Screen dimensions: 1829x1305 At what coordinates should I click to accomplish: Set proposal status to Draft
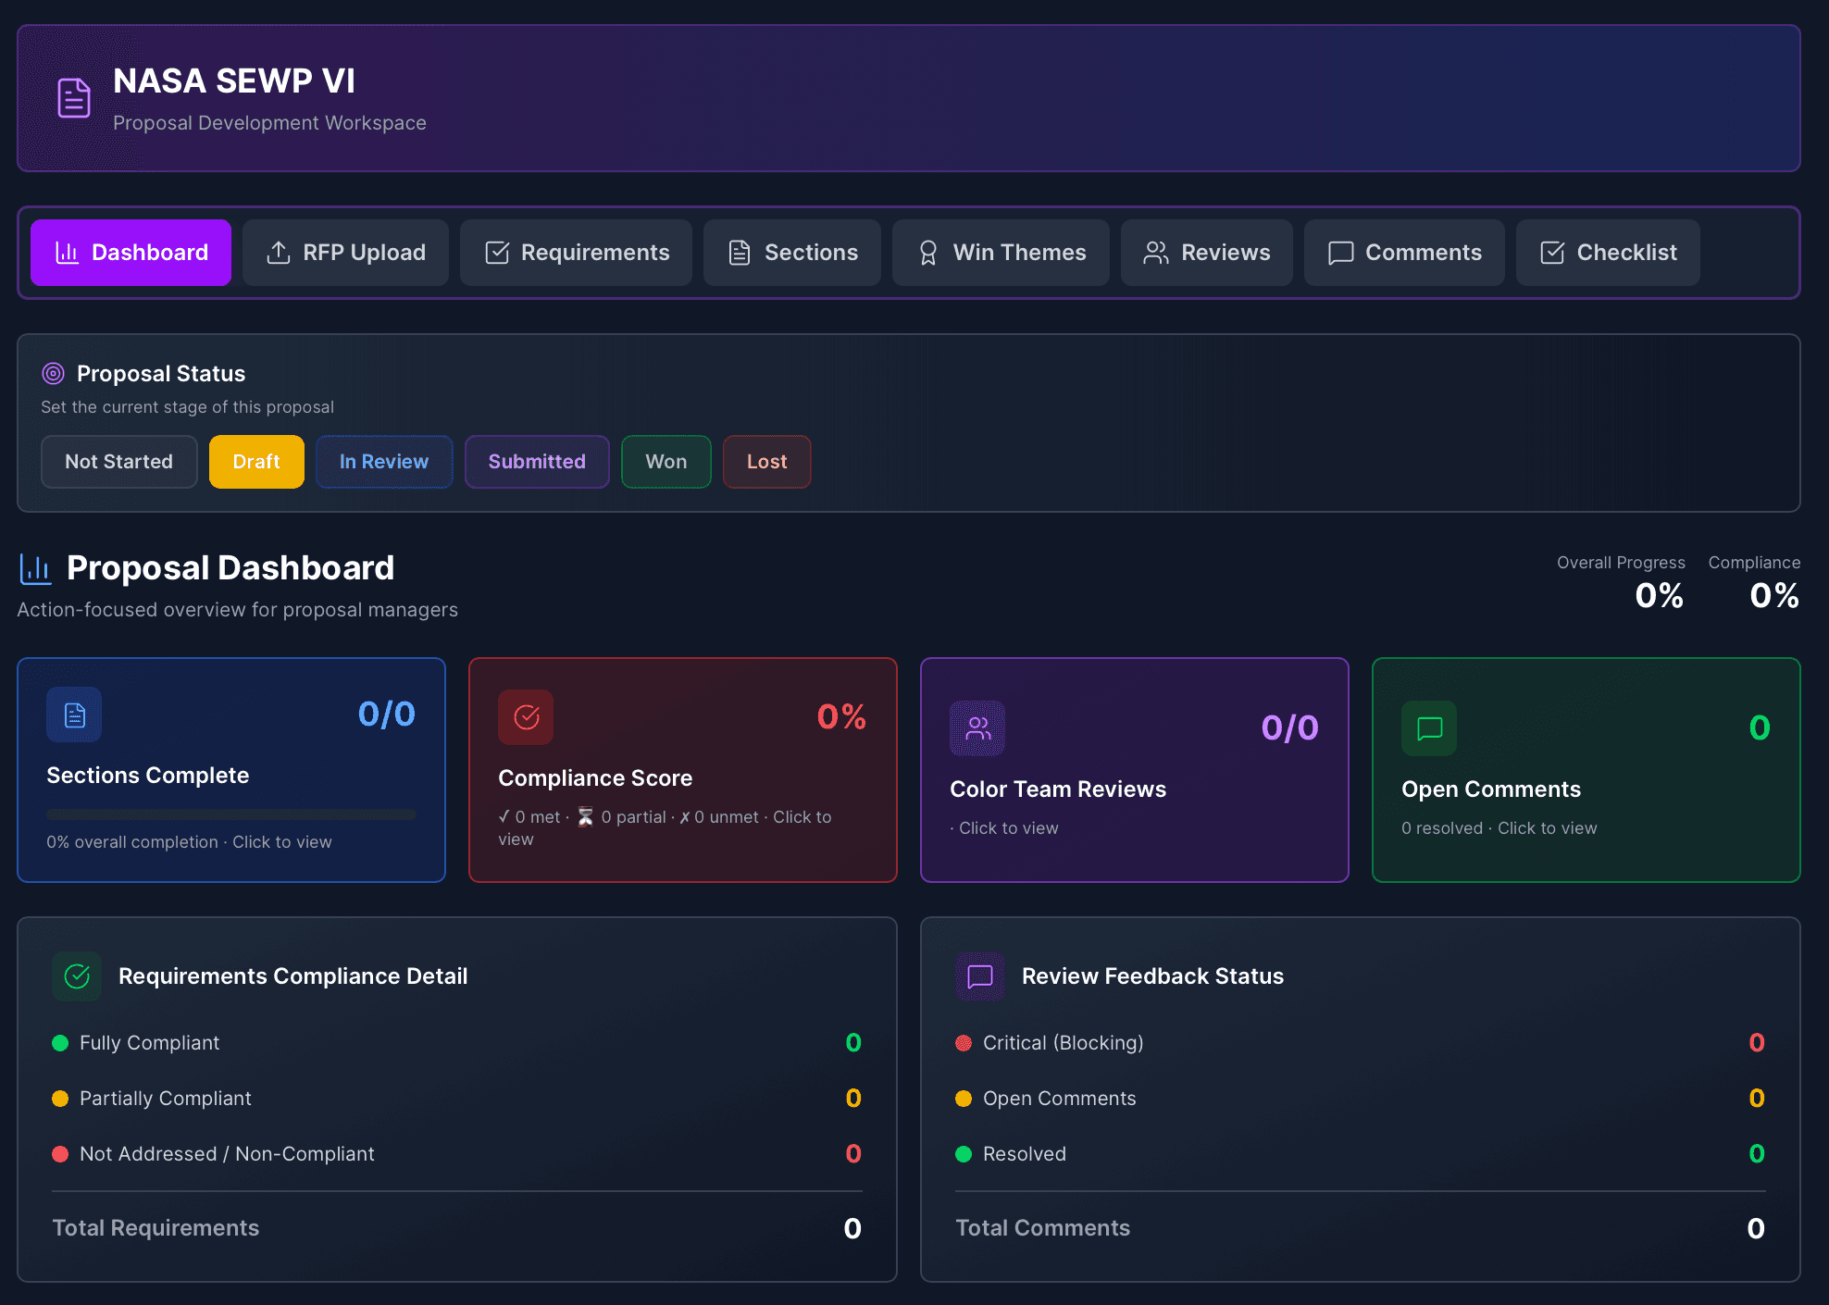256,461
